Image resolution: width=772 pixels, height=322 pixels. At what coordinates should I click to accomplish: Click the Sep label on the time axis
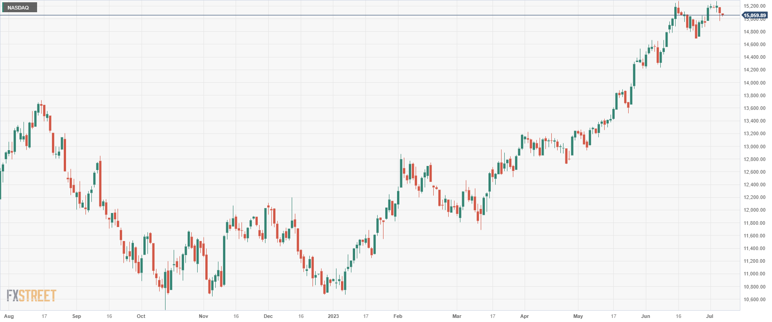click(x=76, y=316)
